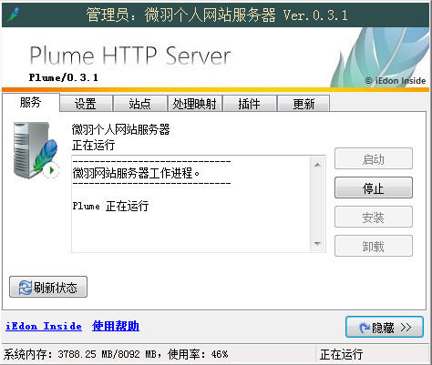432x365 pixels.
Task: Open the iEdon Inside link
Action: pyautogui.click(x=44, y=326)
